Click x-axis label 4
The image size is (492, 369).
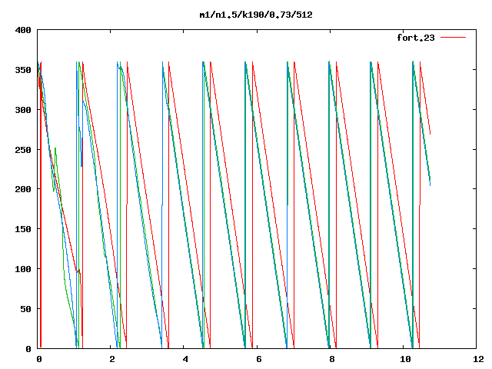click(x=185, y=359)
